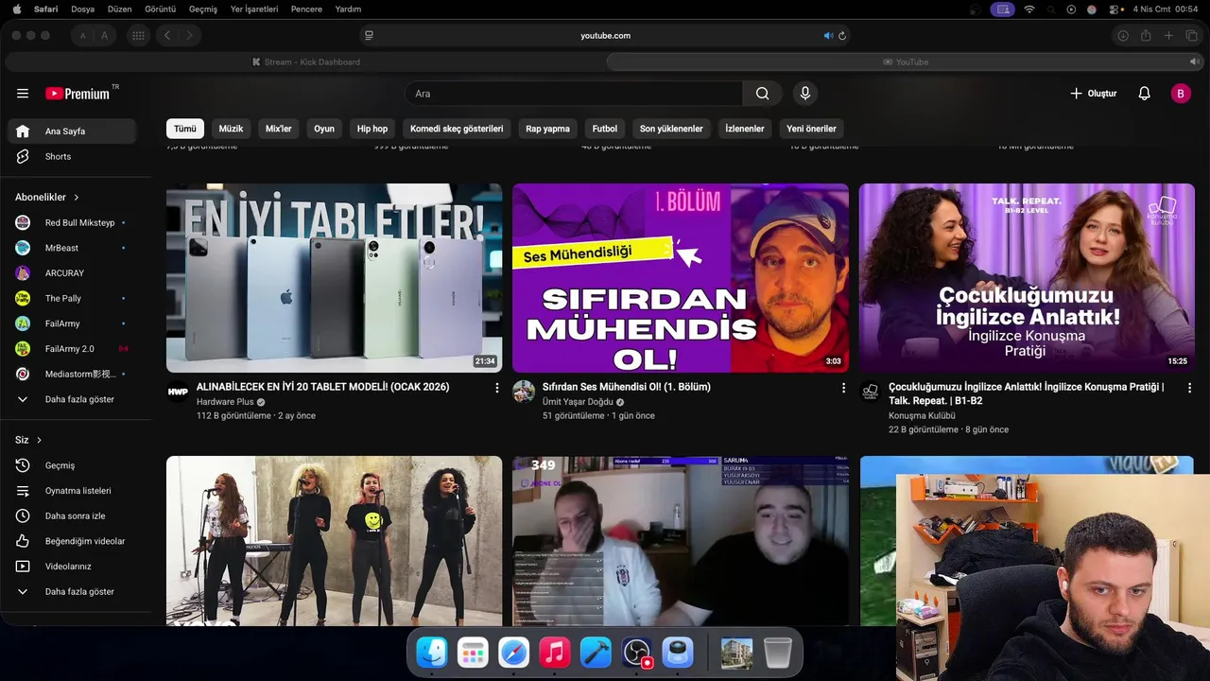The image size is (1210, 681).
Task: Open Red Bull Miksteyp subscription
Action: coord(72,222)
